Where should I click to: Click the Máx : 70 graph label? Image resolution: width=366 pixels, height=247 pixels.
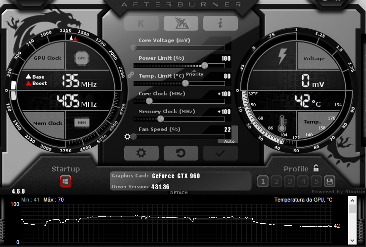53,200
